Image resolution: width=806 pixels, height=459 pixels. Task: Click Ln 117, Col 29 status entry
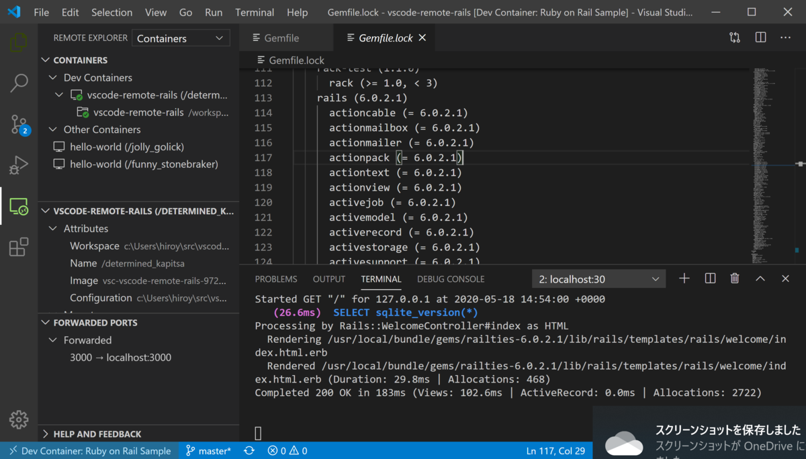click(x=555, y=451)
